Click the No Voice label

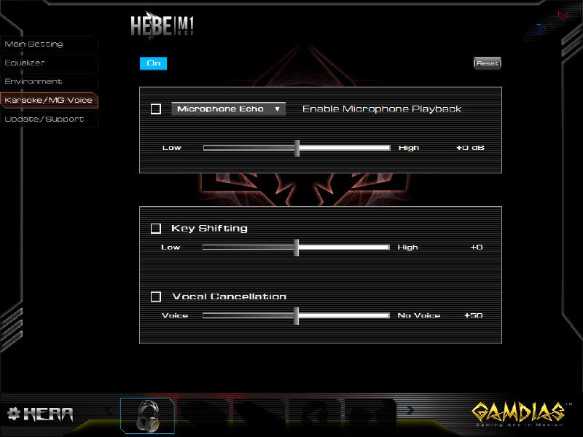[x=418, y=315]
